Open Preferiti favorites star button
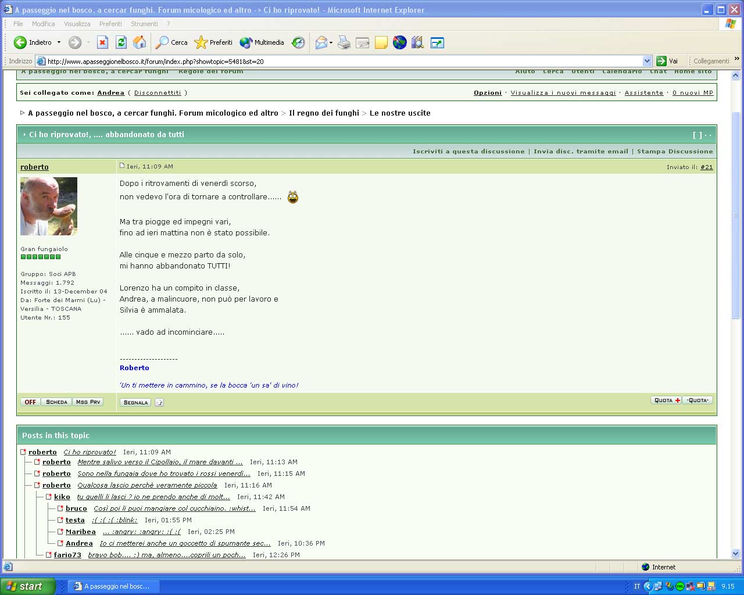This screenshot has width=744, height=595. [x=213, y=42]
